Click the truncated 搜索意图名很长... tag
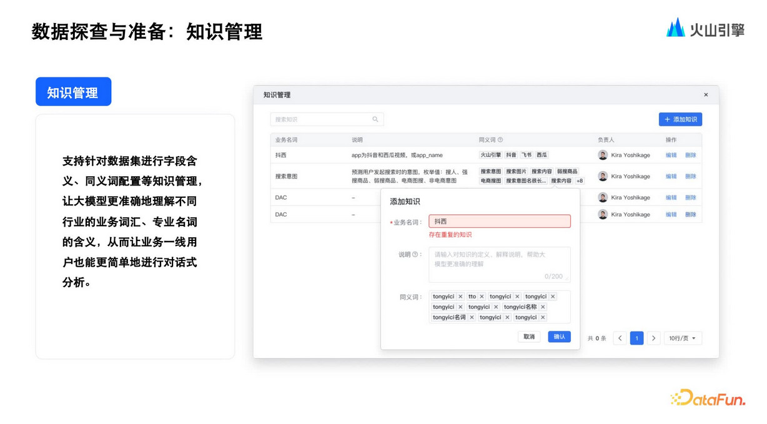 pyautogui.click(x=526, y=181)
